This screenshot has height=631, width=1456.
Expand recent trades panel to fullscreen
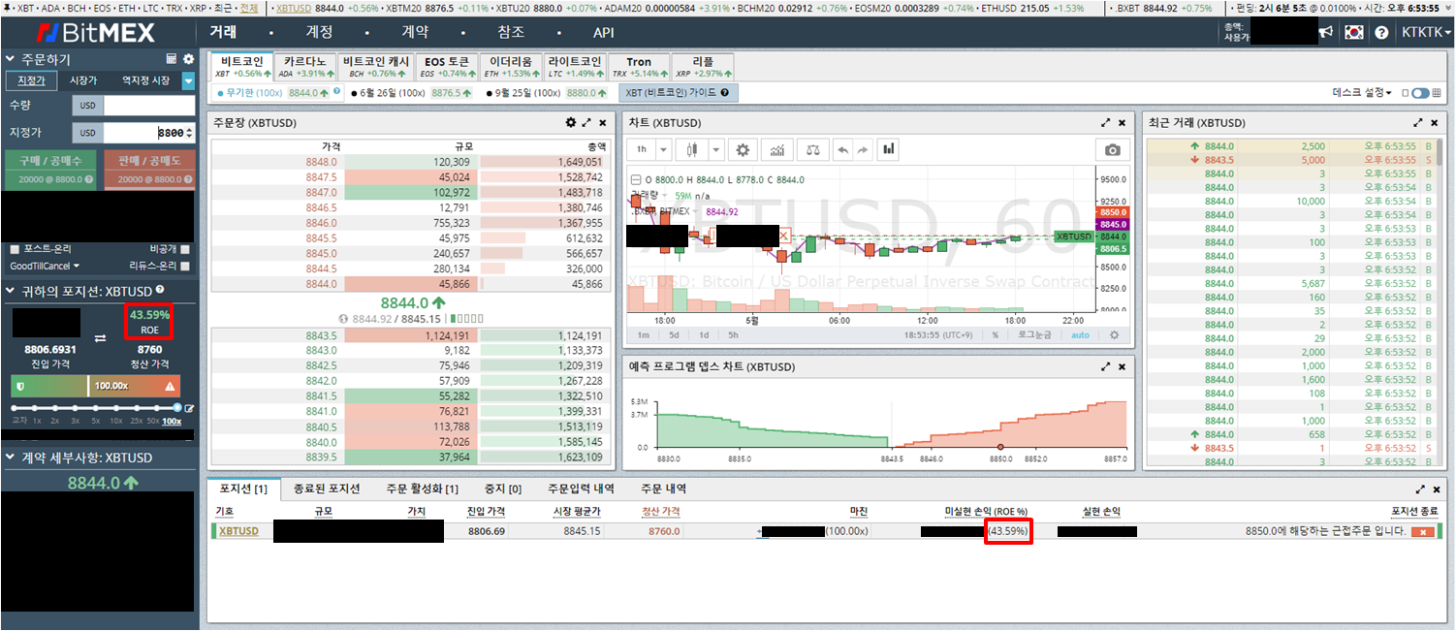1420,123
